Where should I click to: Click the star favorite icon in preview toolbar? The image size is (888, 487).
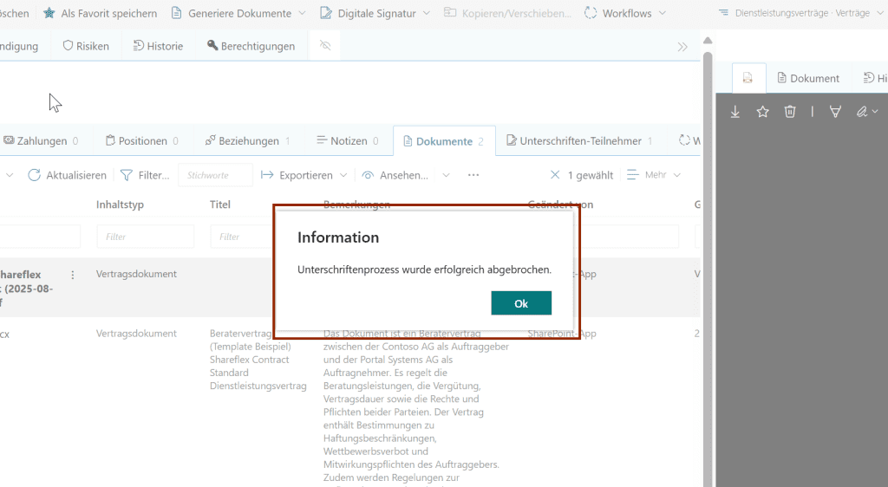point(762,112)
